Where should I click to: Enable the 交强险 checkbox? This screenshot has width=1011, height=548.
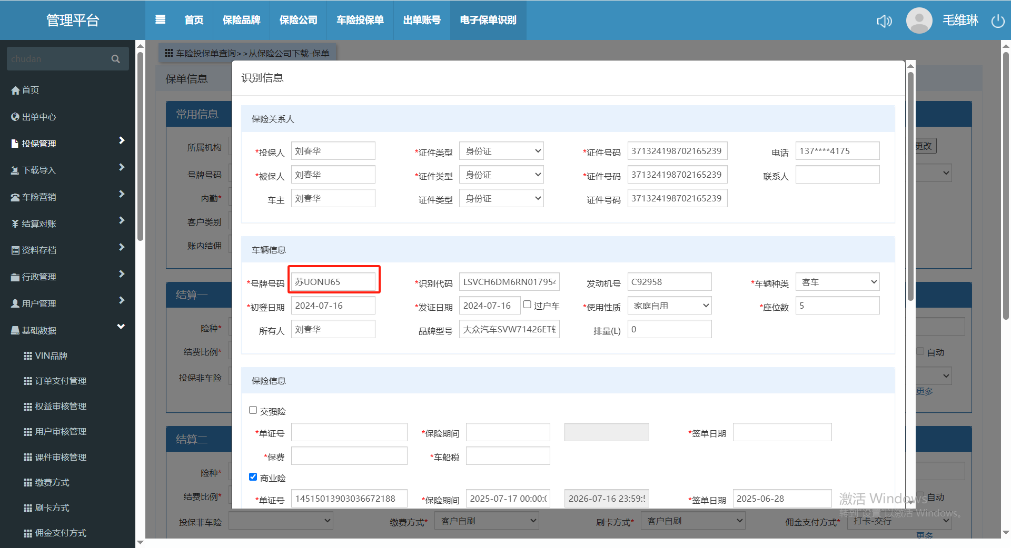[x=253, y=410]
